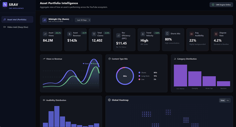Click the funnel icon on Total Claims card
The image size is (236, 127).
point(94,34)
